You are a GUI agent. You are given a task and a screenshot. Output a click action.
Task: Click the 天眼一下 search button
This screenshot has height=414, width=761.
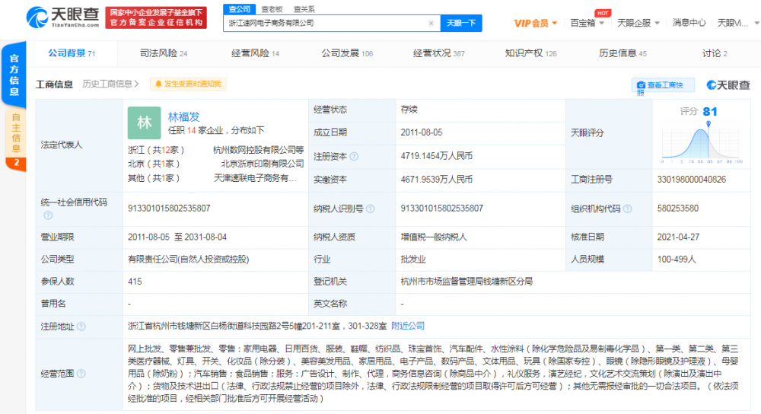tap(461, 24)
